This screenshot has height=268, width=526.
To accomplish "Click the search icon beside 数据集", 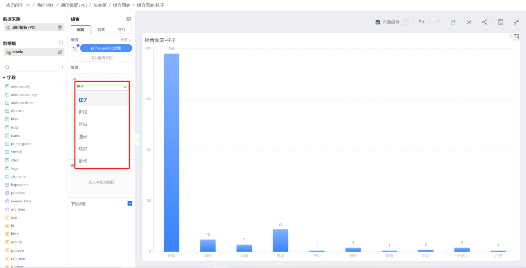I will click(x=61, y=43).
